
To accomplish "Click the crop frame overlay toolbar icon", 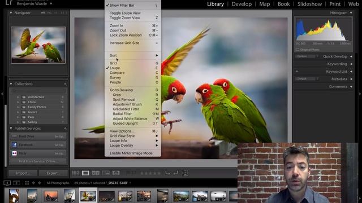I will coord(185,173).
